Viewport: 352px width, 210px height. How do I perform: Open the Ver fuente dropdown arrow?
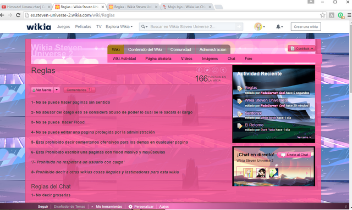coord(57,90)
